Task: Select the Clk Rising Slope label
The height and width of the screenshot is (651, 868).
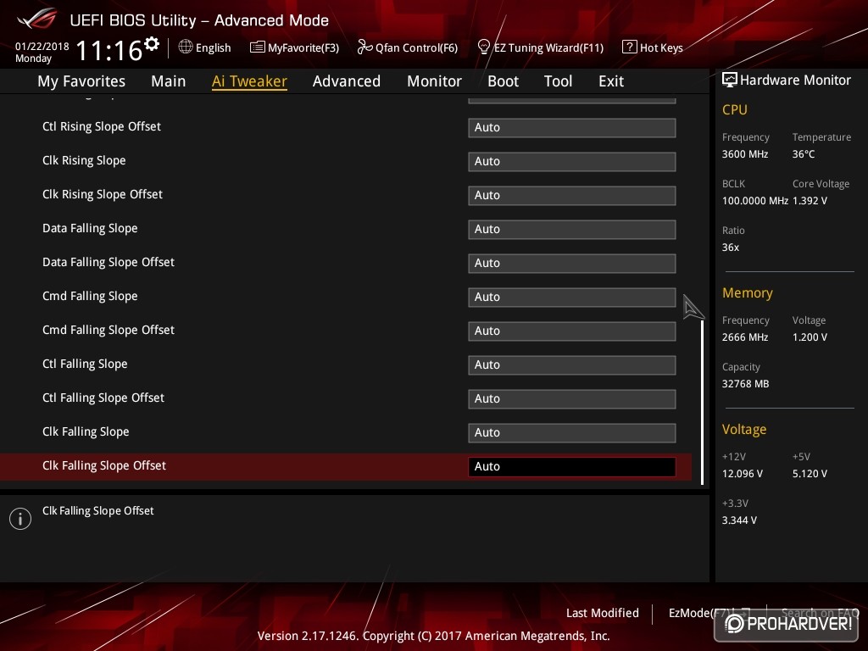Action: [84, 160]
